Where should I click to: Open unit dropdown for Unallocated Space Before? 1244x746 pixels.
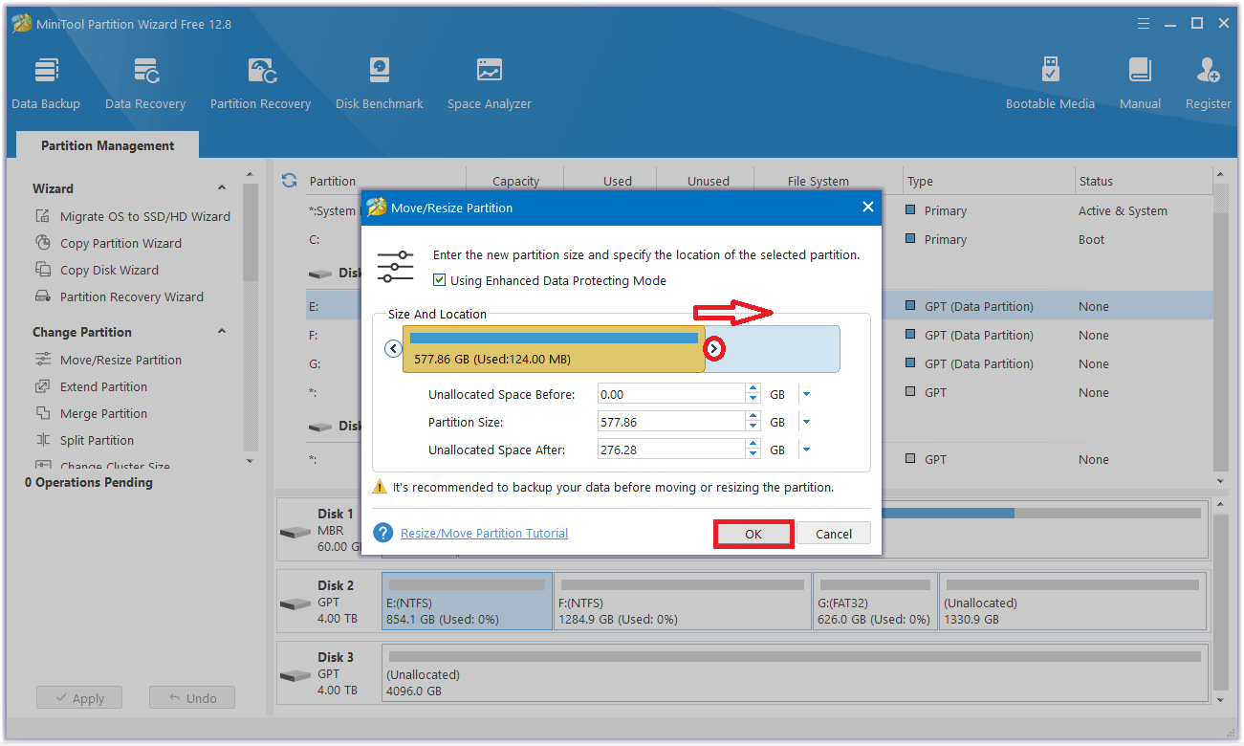click(x=806, y=394)
